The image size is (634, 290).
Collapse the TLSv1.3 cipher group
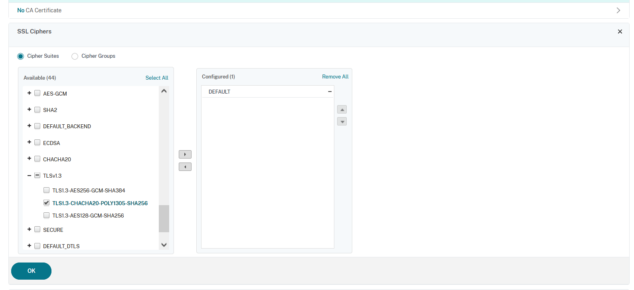[29, 175]
